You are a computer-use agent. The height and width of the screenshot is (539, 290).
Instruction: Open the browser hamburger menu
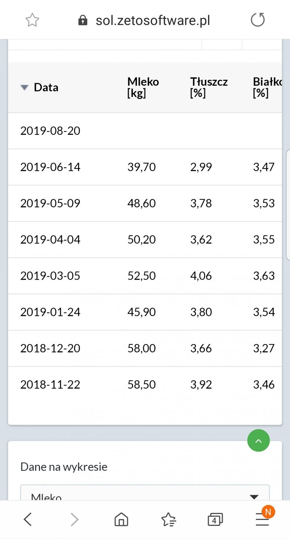pyautogui.click(x=262, y=519)
